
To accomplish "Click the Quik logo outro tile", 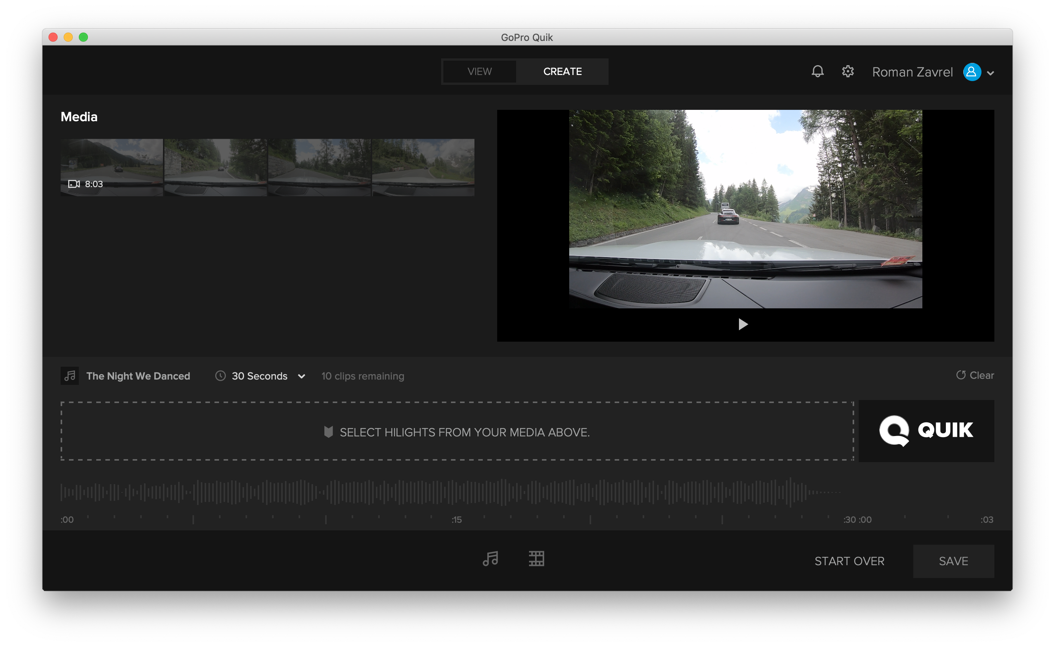I will pyautogui.click(x=926, y=431).
